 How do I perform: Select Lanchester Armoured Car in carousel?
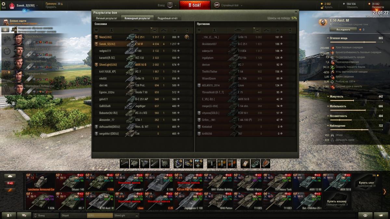coord(41,182)
